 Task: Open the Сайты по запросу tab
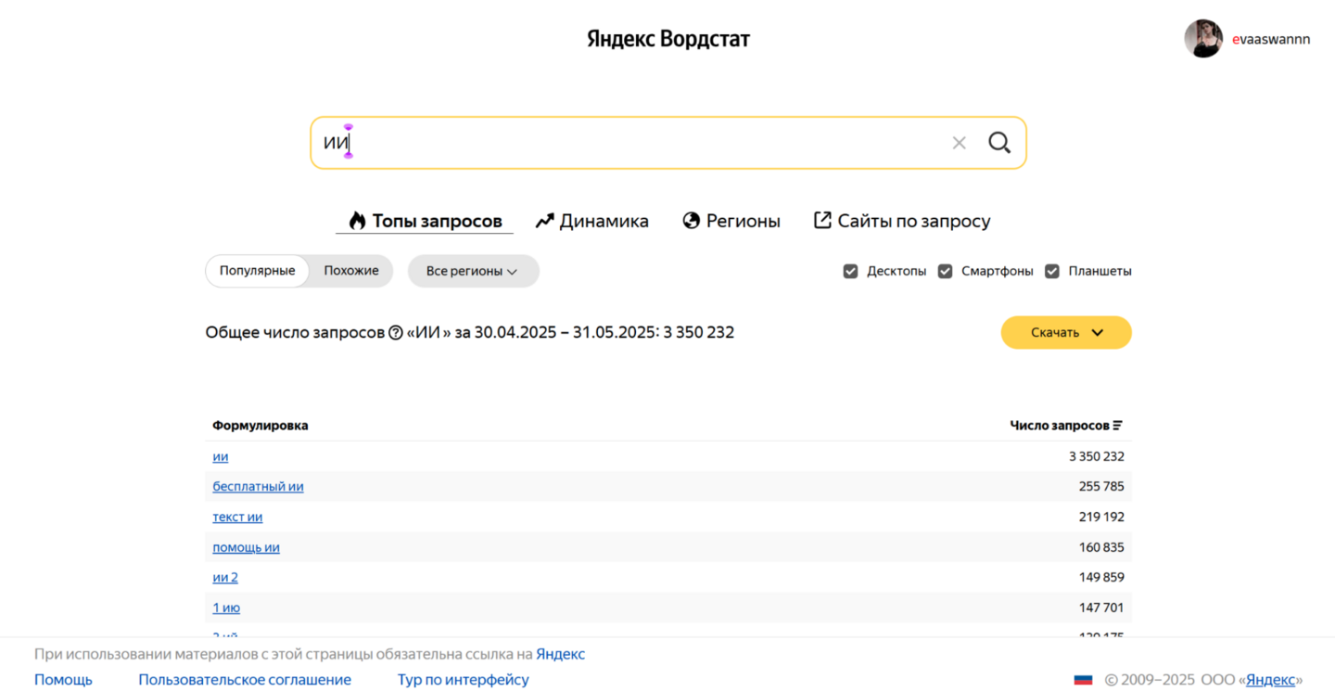[902, 221]
